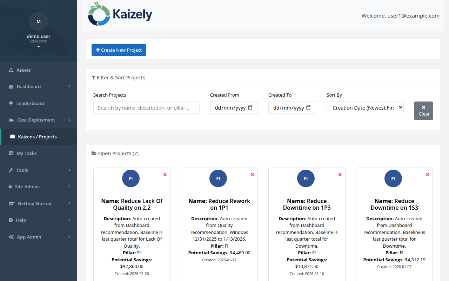Click Create New Project
The height and width of the screenshot is (281, 449).
click(119, 50)
